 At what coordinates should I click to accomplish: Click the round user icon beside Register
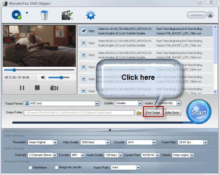click(x=210, y=15)
